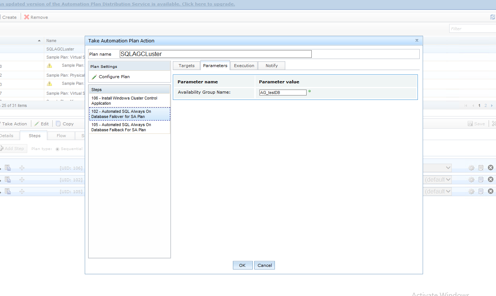Image resolution: width=496 pixels, height=296 pixels.
Task: Switch to the Execution tab
Action: pos(244,66)
